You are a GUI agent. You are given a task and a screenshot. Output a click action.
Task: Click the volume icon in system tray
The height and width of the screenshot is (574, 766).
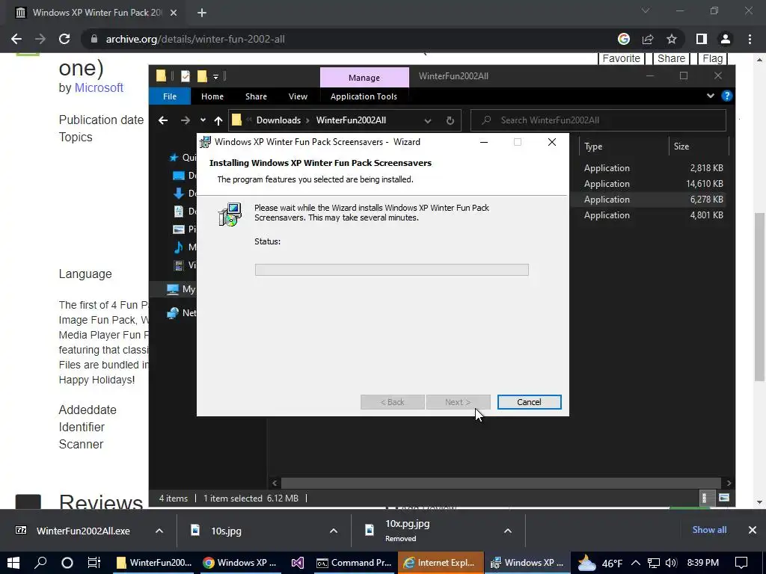(671, 563)
